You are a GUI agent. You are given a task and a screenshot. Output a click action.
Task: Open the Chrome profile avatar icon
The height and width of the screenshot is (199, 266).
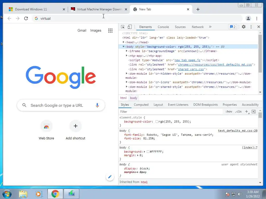[248, 18]
